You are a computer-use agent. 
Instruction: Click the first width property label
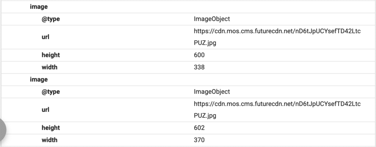[50, 67]
